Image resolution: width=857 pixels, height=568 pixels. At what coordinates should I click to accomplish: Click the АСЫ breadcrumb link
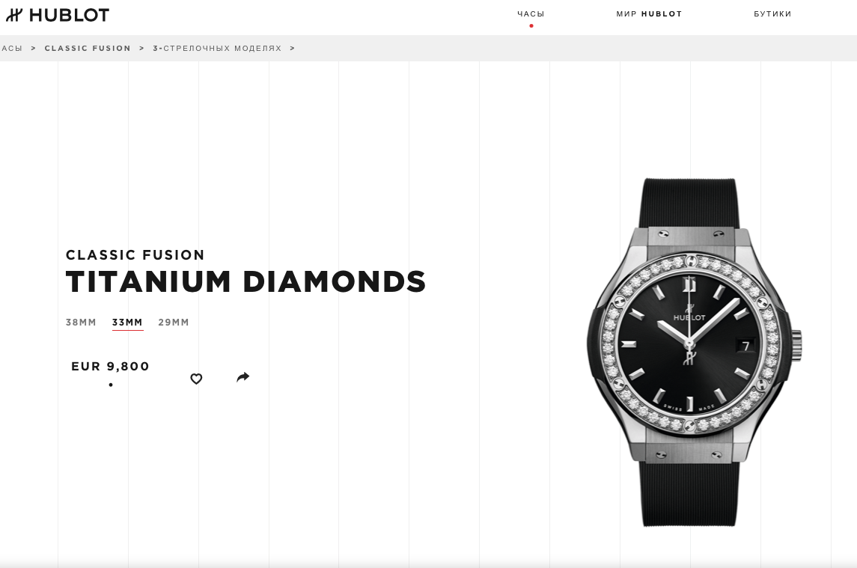(11, 48)
